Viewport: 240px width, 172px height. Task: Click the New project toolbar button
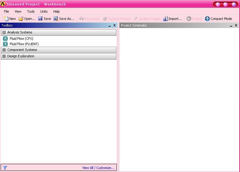click(x=10, y=19)
